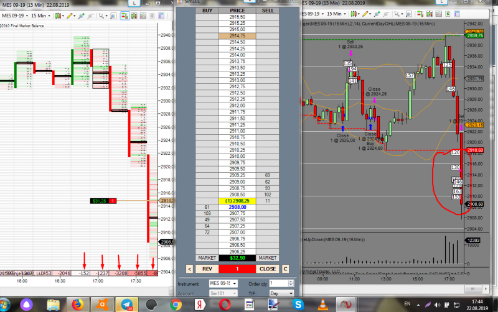Click SELL column header
Screen dimensions: 498x312
coord(268,11)
